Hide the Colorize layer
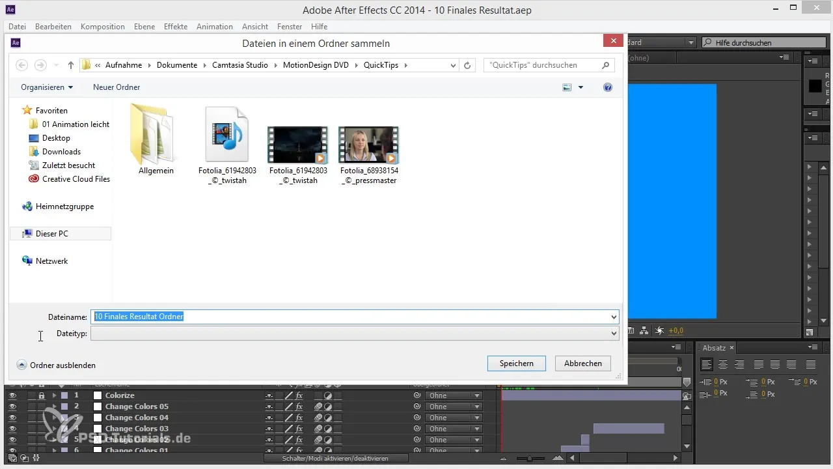This screenshot has height=469, width=833. pyautogui.click(x=12, y=395)
